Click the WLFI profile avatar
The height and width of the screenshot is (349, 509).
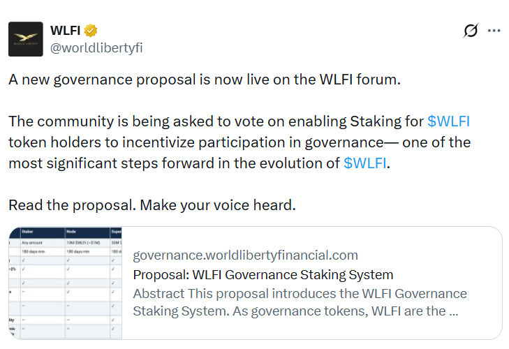[26, 39]
